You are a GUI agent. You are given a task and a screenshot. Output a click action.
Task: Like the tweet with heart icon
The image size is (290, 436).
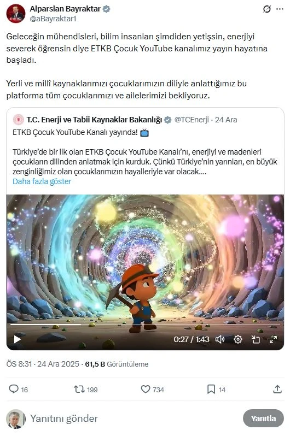point(146,389)
